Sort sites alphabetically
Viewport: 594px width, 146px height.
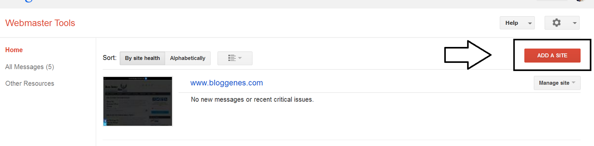(x=188, y=58)
